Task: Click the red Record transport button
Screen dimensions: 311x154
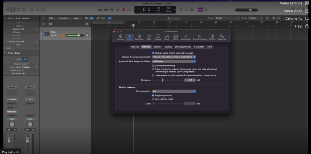Action: (x=124, y=10)
